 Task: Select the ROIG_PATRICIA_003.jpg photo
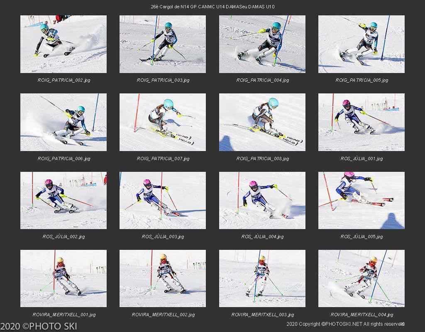click(163, 44)
